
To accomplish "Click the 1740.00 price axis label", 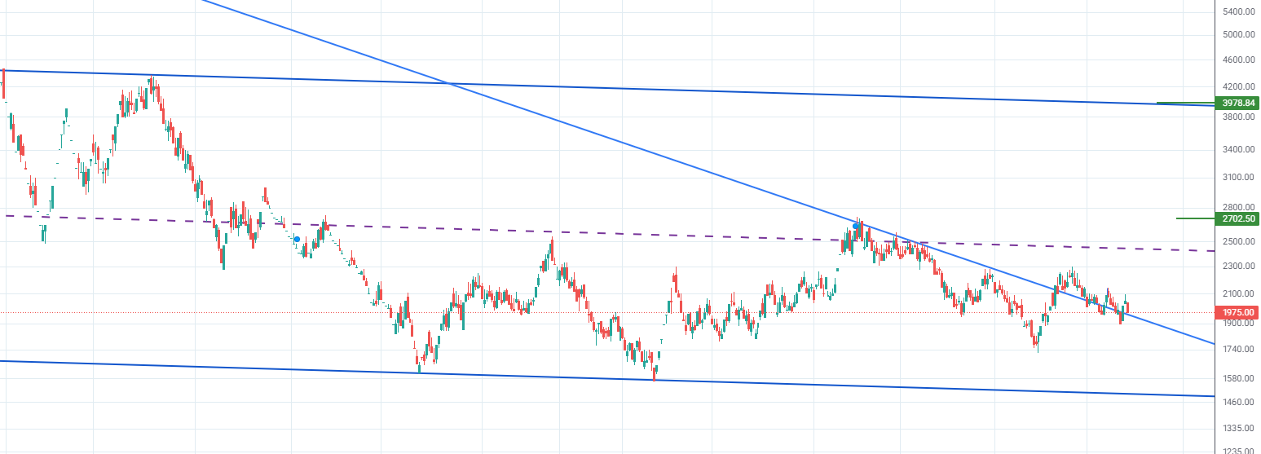I will pos(1237,350).
